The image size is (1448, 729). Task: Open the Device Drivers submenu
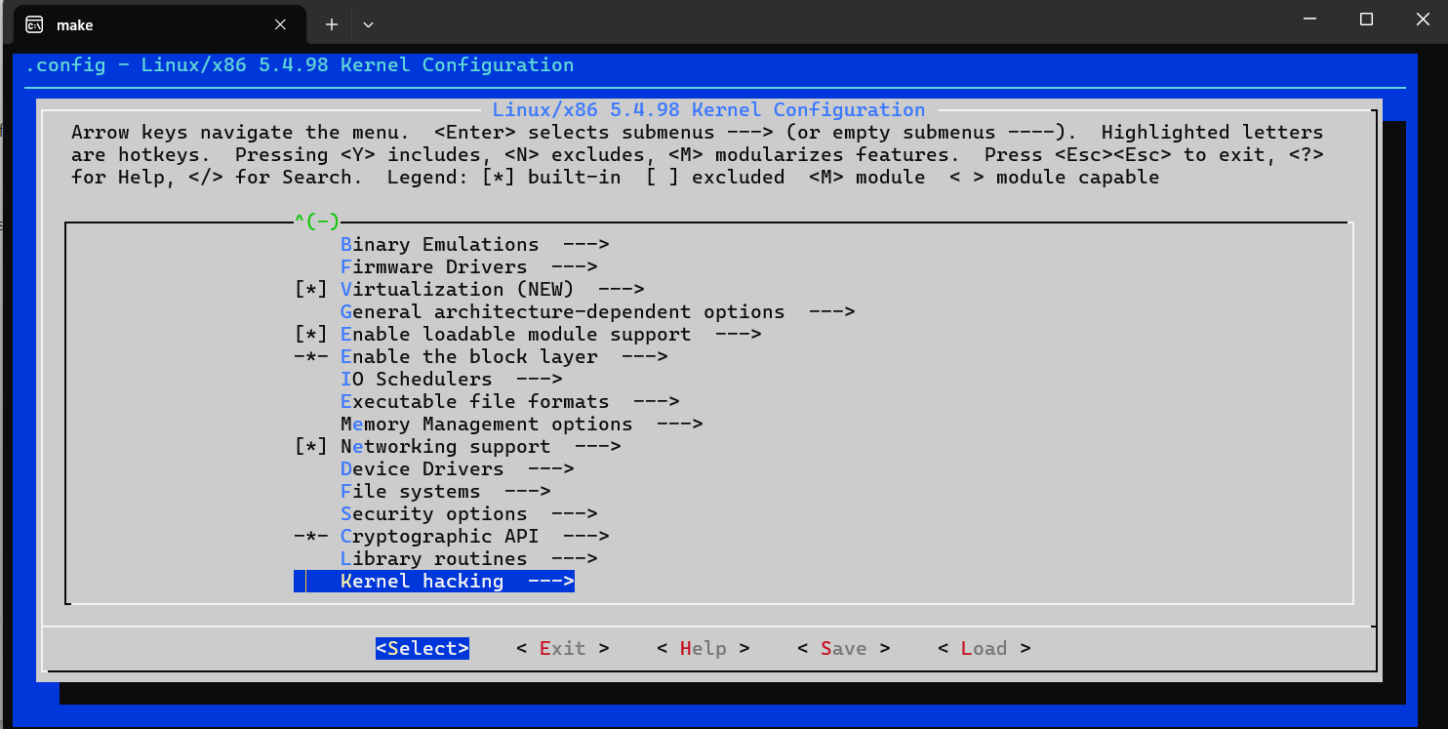click(422, 468)
